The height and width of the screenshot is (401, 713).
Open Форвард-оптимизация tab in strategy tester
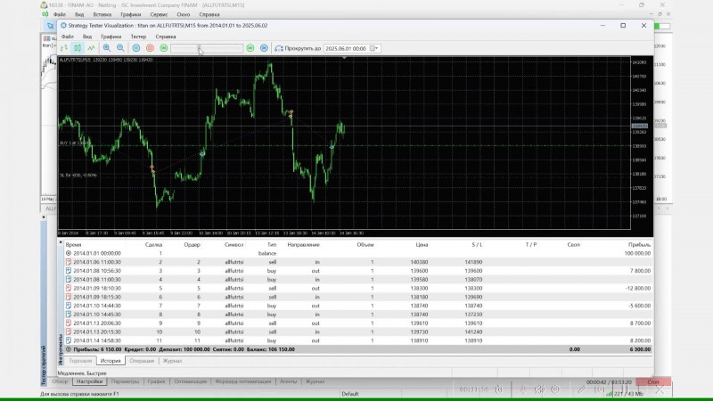point(242,381)
